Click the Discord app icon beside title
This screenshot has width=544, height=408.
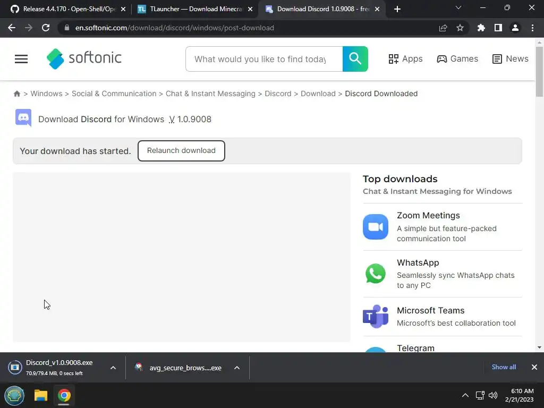click(x=23, y=118)
